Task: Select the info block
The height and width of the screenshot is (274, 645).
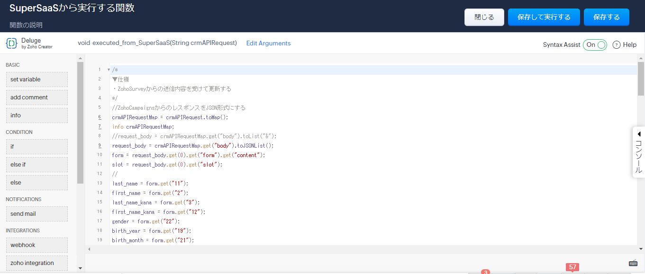Action: click(37, 115)
